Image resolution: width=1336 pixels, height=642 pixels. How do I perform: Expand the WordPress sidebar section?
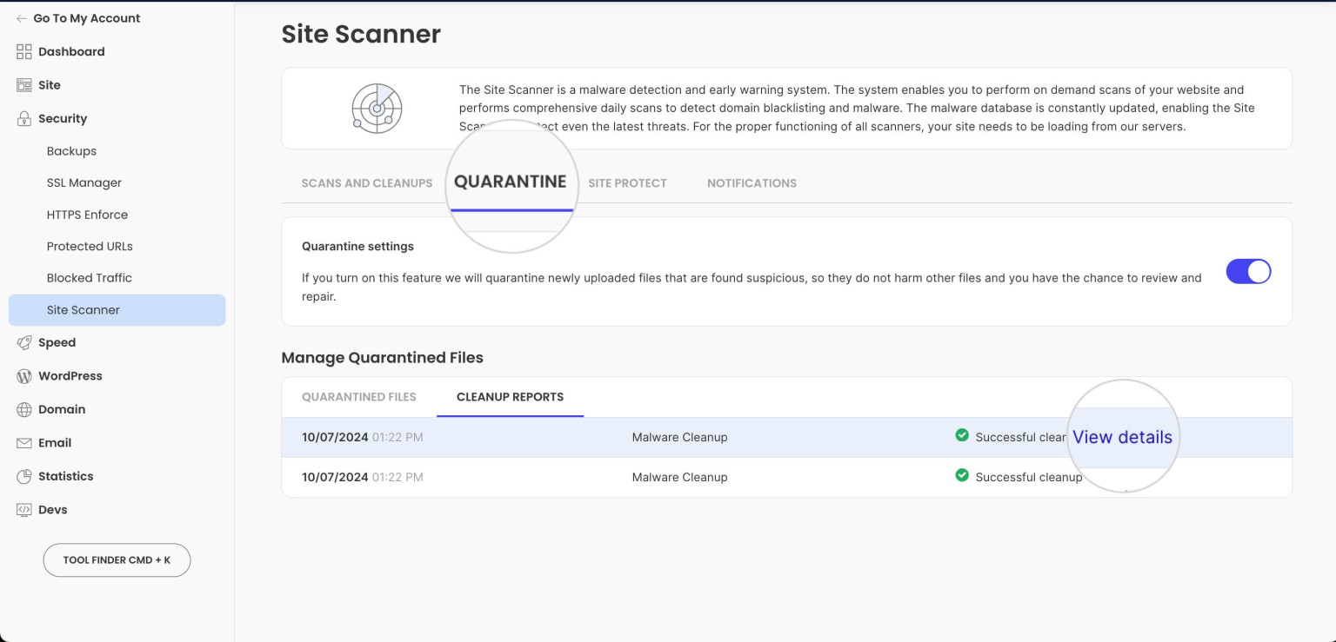[70, 376]
